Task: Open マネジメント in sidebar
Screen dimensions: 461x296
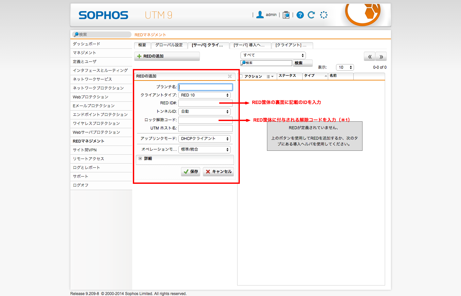Action: 101,53
